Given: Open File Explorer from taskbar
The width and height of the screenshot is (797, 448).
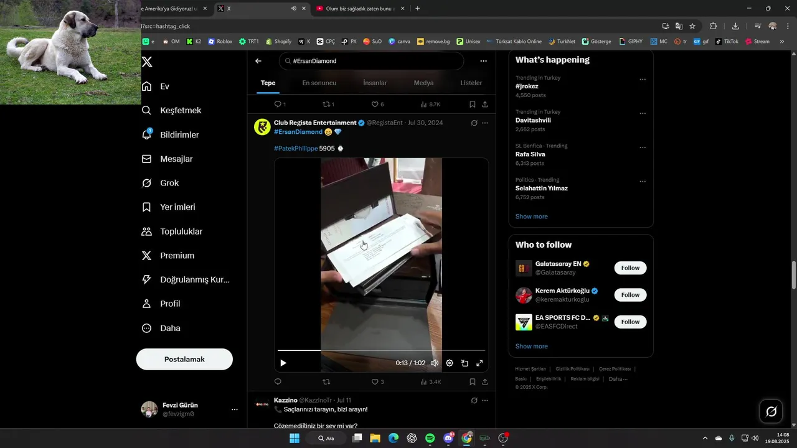Looking at the screenshot, I should click(375, 438).
